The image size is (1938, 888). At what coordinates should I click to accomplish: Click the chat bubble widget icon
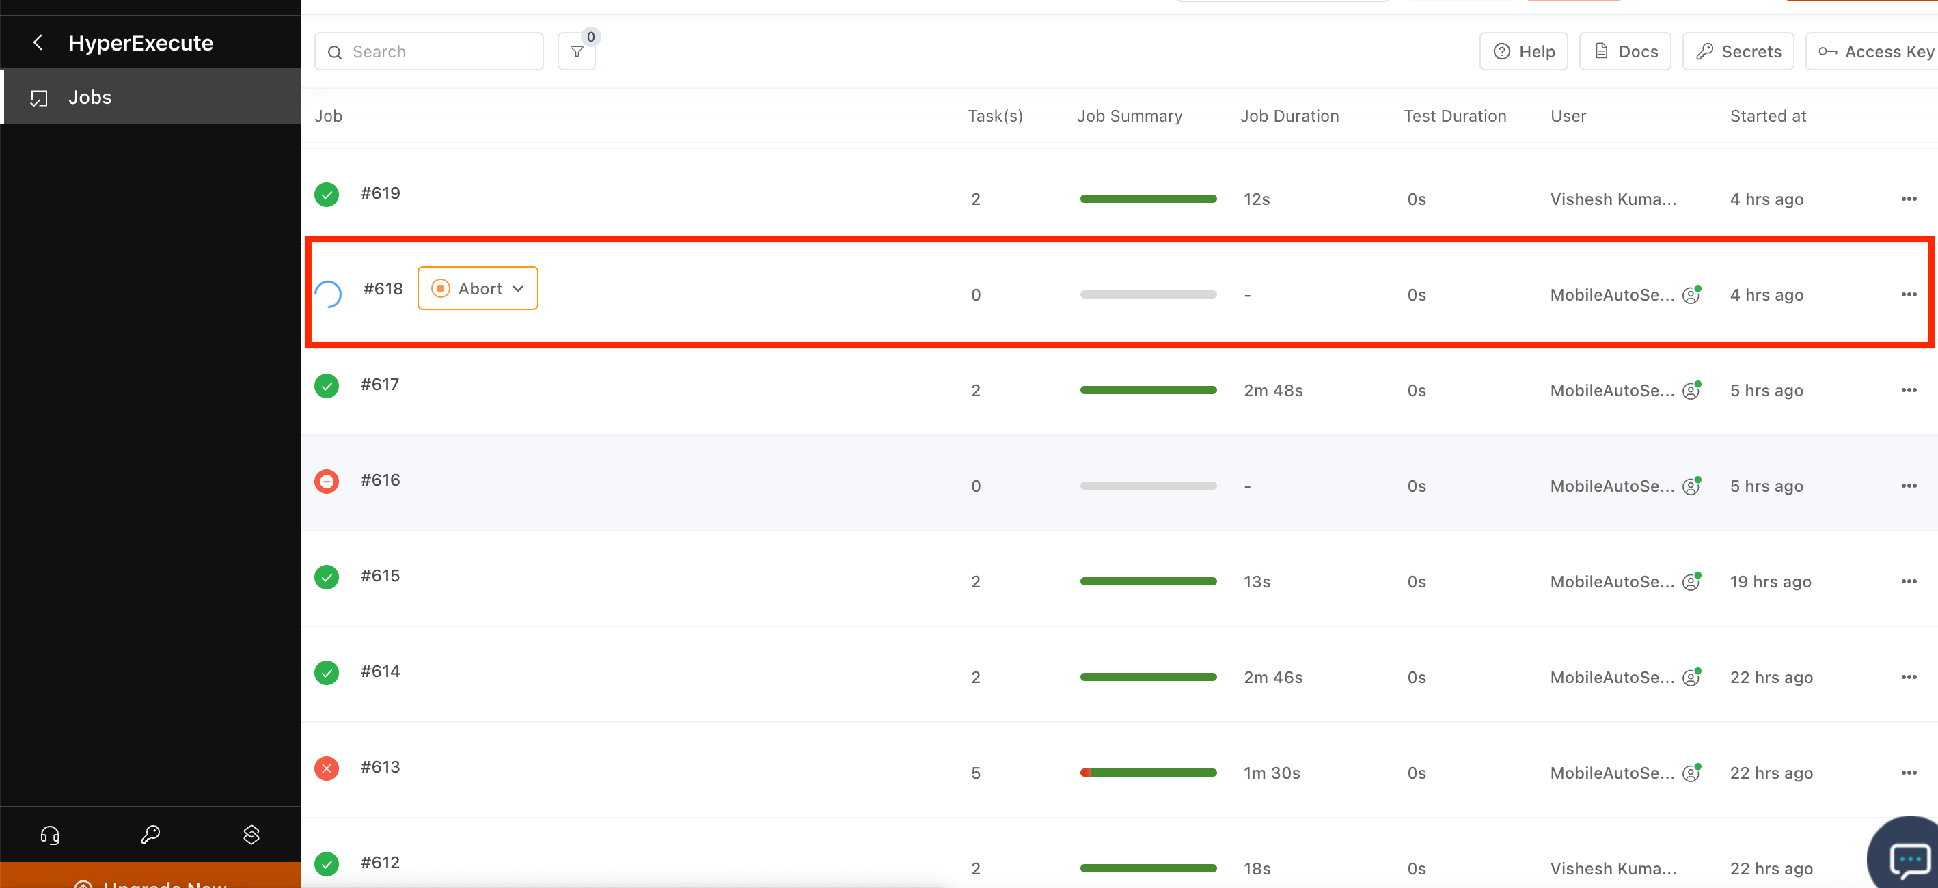point(1909,859)
